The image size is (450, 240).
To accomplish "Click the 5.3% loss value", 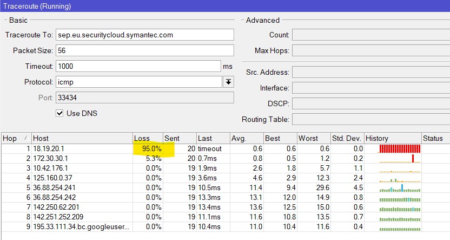I will [154, 158].
